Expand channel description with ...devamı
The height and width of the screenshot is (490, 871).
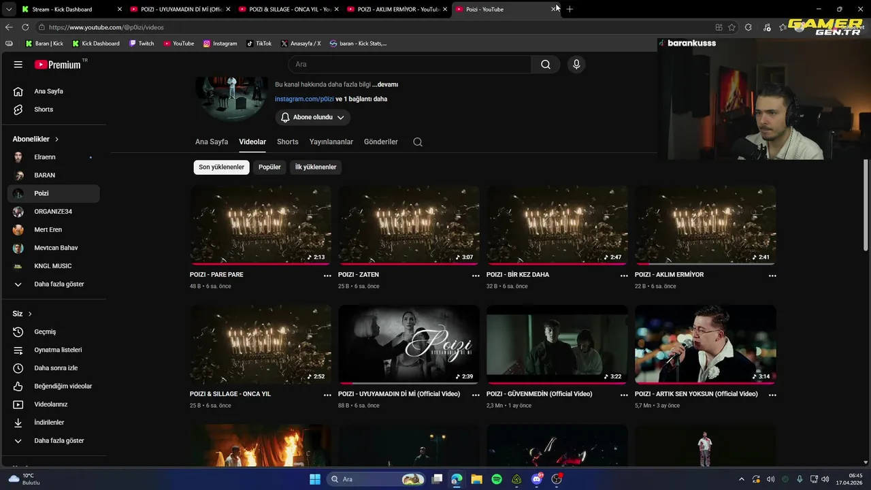click(385, 85)
